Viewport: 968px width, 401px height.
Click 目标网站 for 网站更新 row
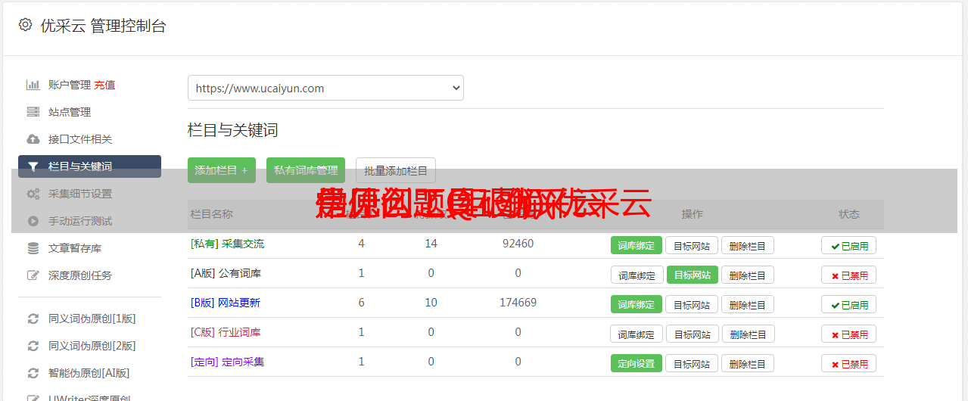(x=692, y=304)
